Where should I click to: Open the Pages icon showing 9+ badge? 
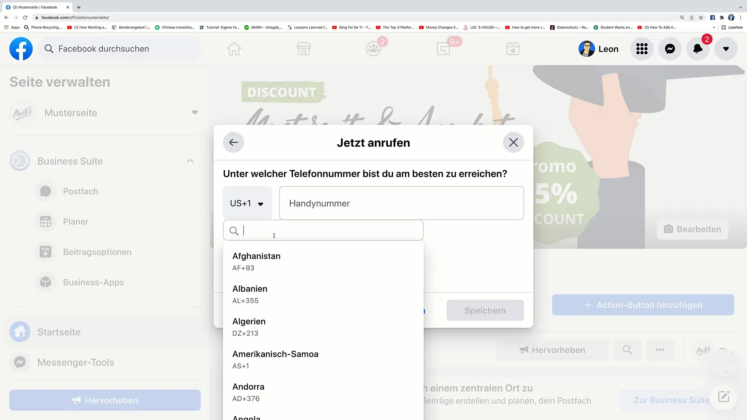[443, 49]
